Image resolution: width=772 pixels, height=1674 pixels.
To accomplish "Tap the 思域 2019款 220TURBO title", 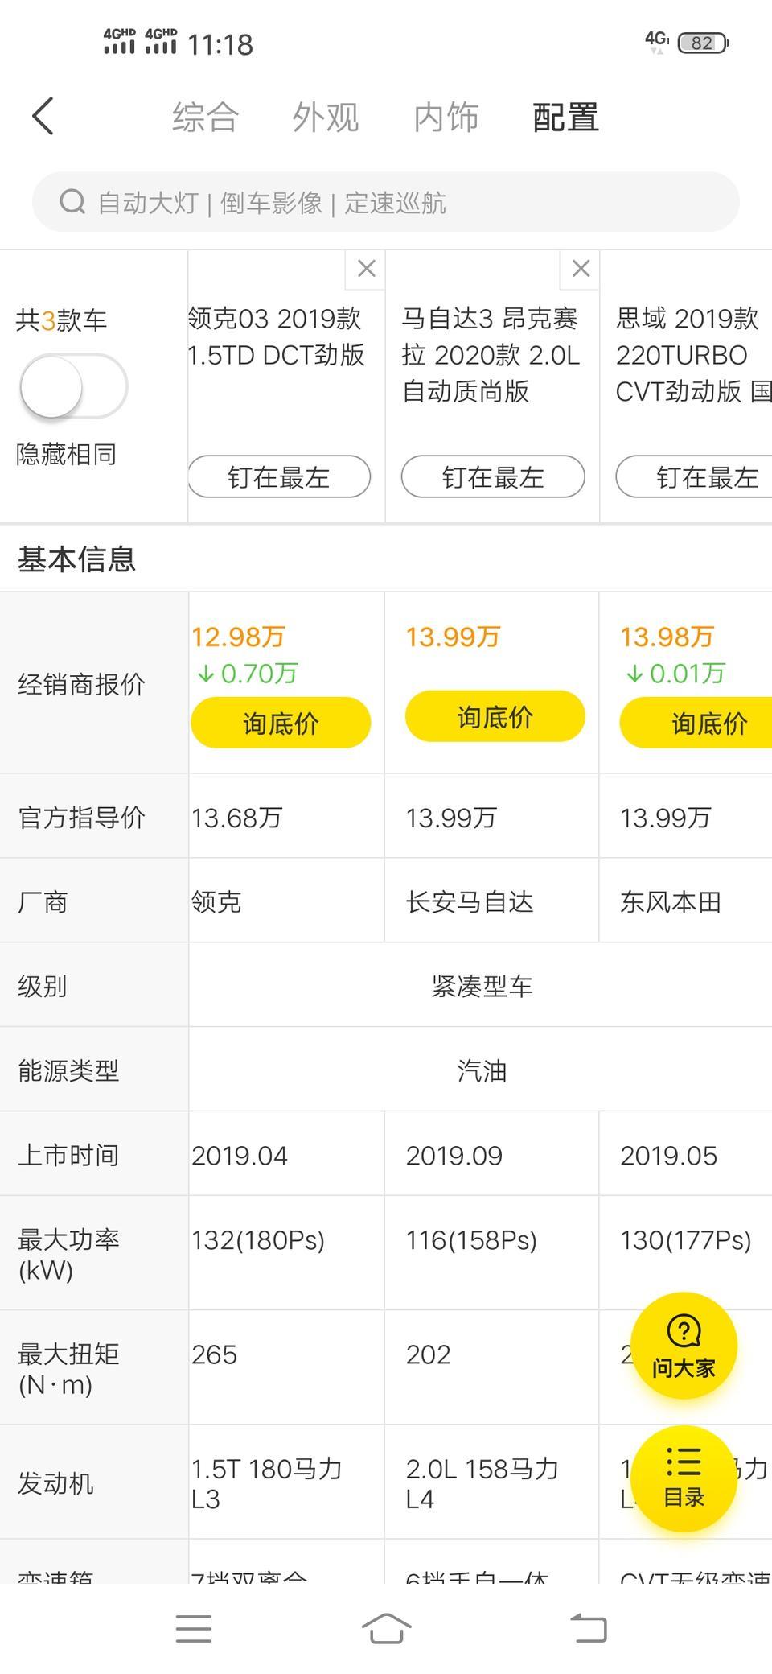I will [693, 355].
